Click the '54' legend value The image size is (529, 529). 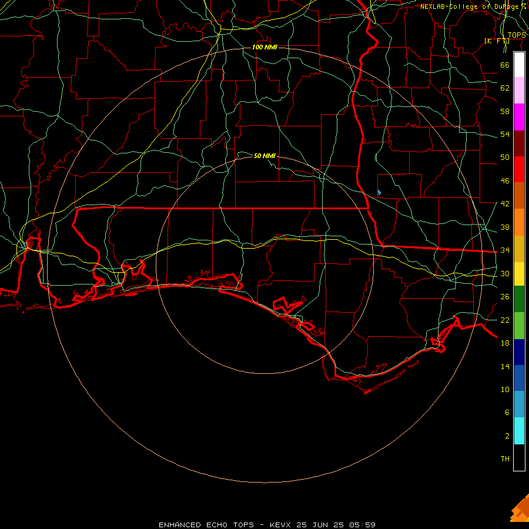pos(505,134)
